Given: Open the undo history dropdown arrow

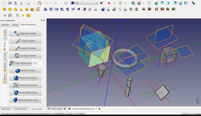Looking at the screenshot, I should coord(51,3).
